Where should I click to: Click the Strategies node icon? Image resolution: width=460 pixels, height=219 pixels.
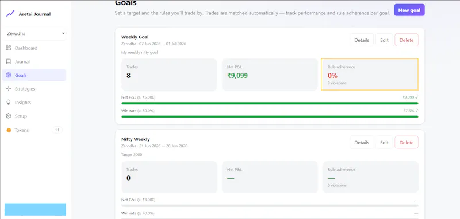pos(9,89)
